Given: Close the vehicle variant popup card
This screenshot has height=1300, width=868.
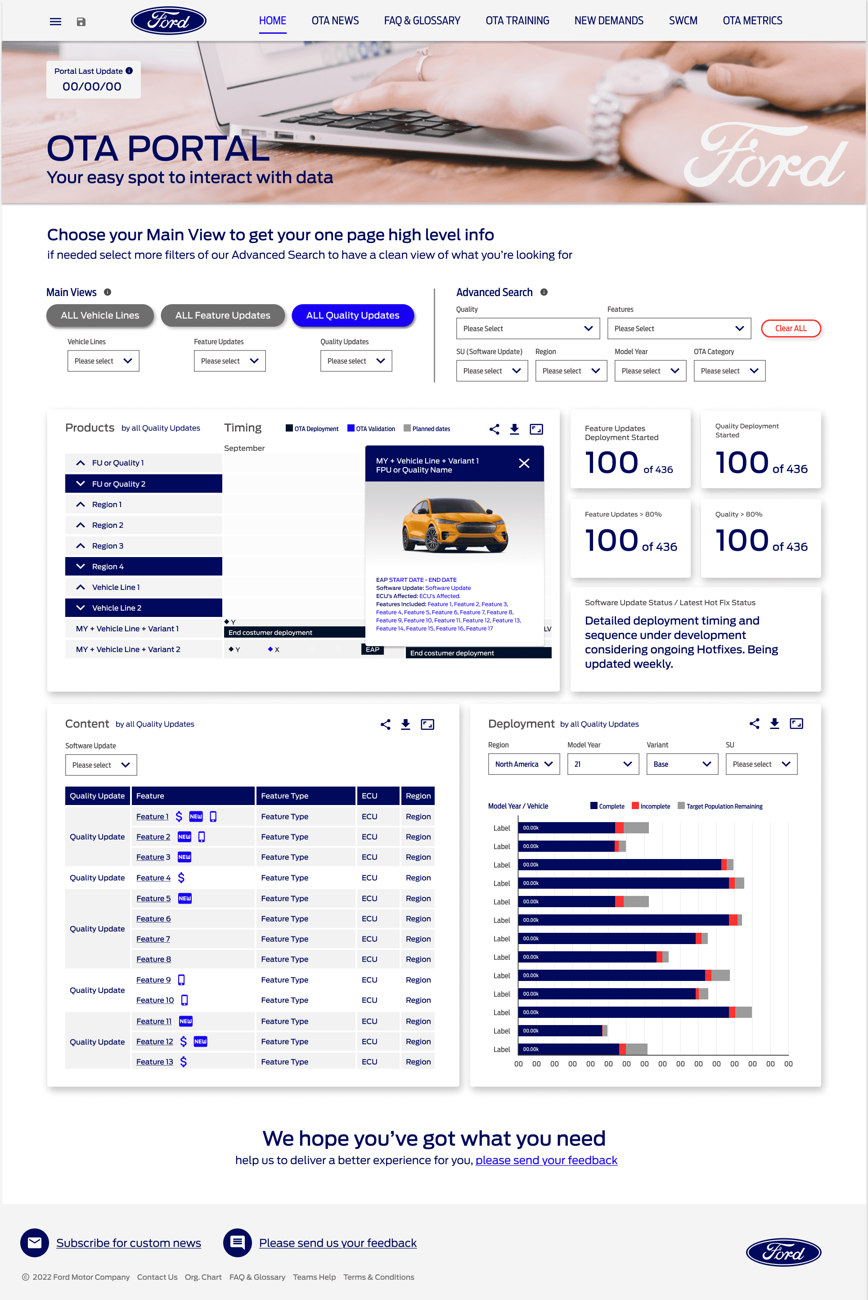Looking at the screenshot, I should (524, 463).
